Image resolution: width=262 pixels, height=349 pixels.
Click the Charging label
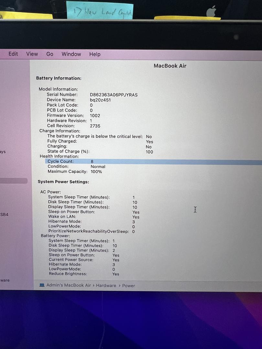tap(57, 146)
